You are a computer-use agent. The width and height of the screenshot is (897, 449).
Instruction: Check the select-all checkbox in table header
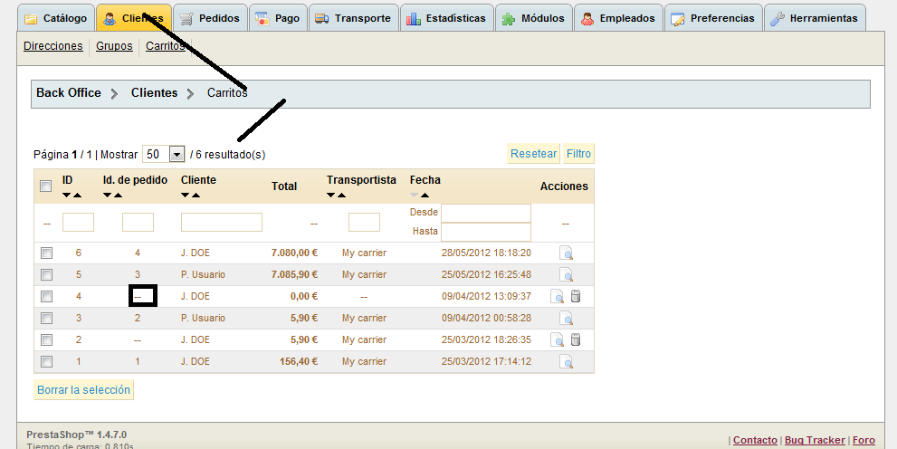46,186
